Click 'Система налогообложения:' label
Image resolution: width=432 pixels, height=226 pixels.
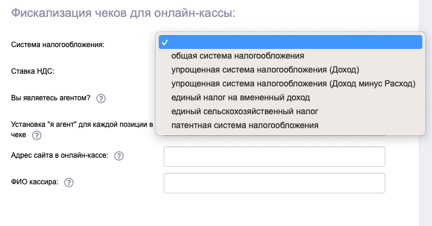(58, 45)
